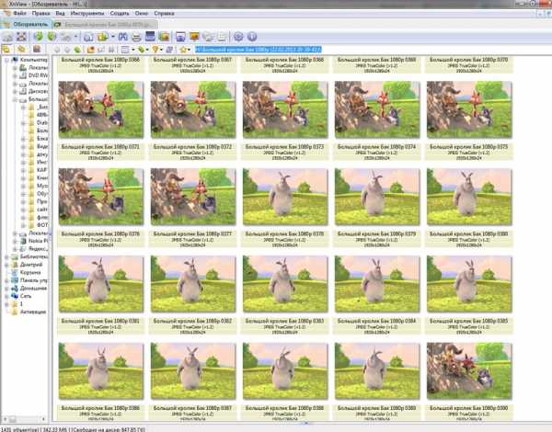
Task: Open the Справка menu
Action: tap(164, 14)
